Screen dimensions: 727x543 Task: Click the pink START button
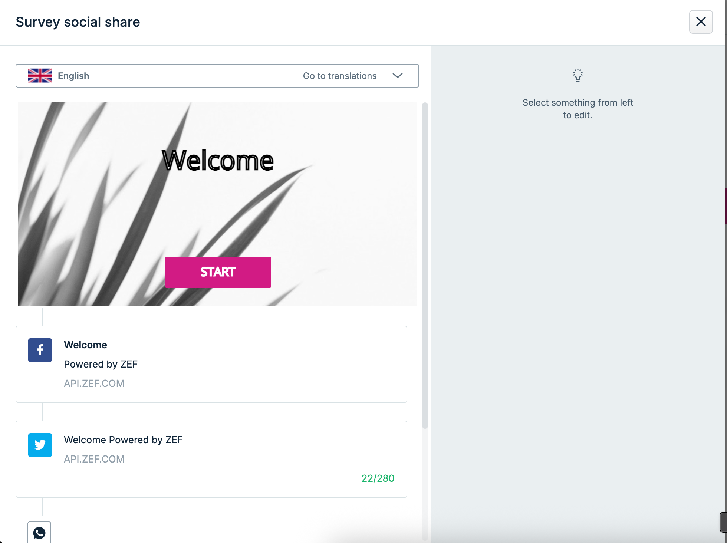pyautogui.click(x=218, y=272)
